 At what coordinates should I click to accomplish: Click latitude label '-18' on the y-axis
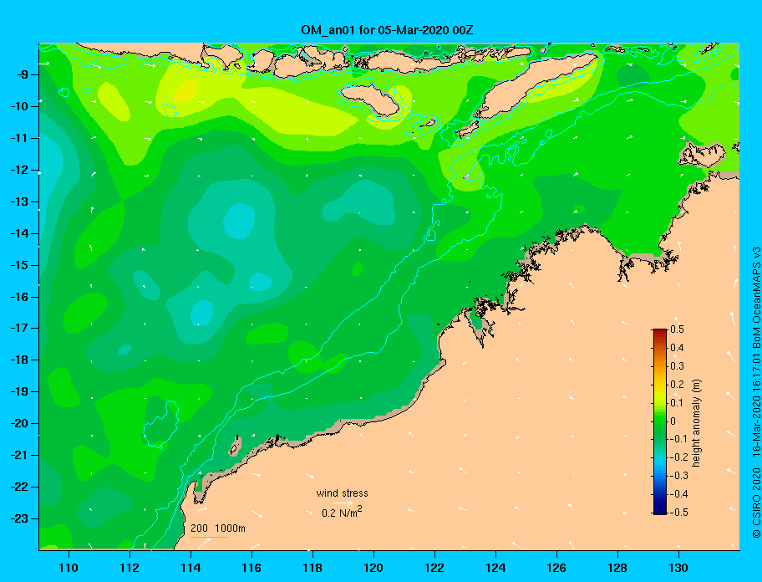coord(19,360)
